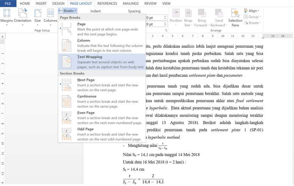Click the Text Wrapping break icon
Screen dimensions: 294x186
pyautogui.click(x=66, y=62)
